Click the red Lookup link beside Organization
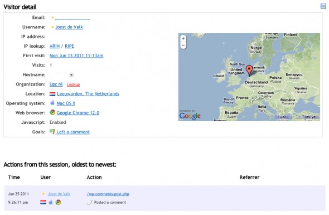 click(73, 84)
